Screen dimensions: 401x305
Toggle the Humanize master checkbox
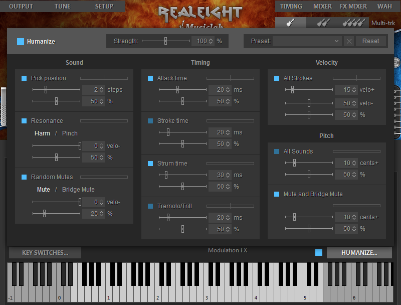click(x=21, y=42)
